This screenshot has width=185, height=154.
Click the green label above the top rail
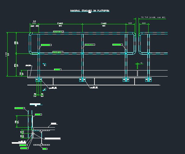58,31
